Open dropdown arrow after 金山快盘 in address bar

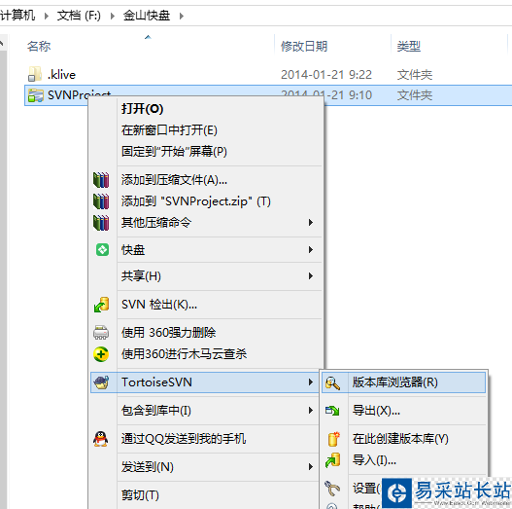point(182,16)
